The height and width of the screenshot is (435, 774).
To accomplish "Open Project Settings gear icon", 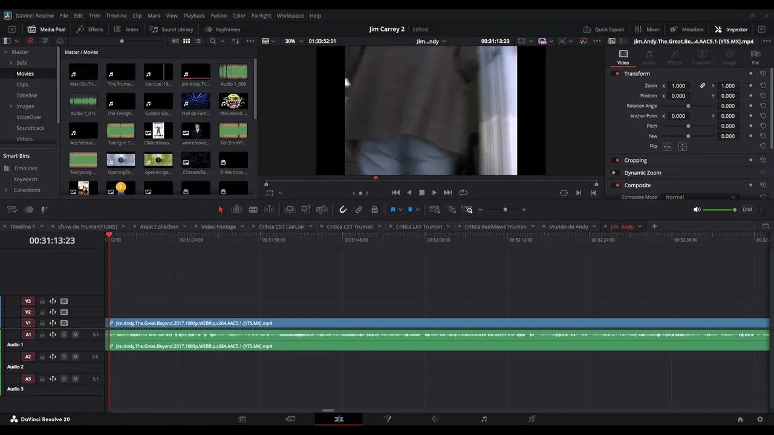I will [x=760, y=419].
